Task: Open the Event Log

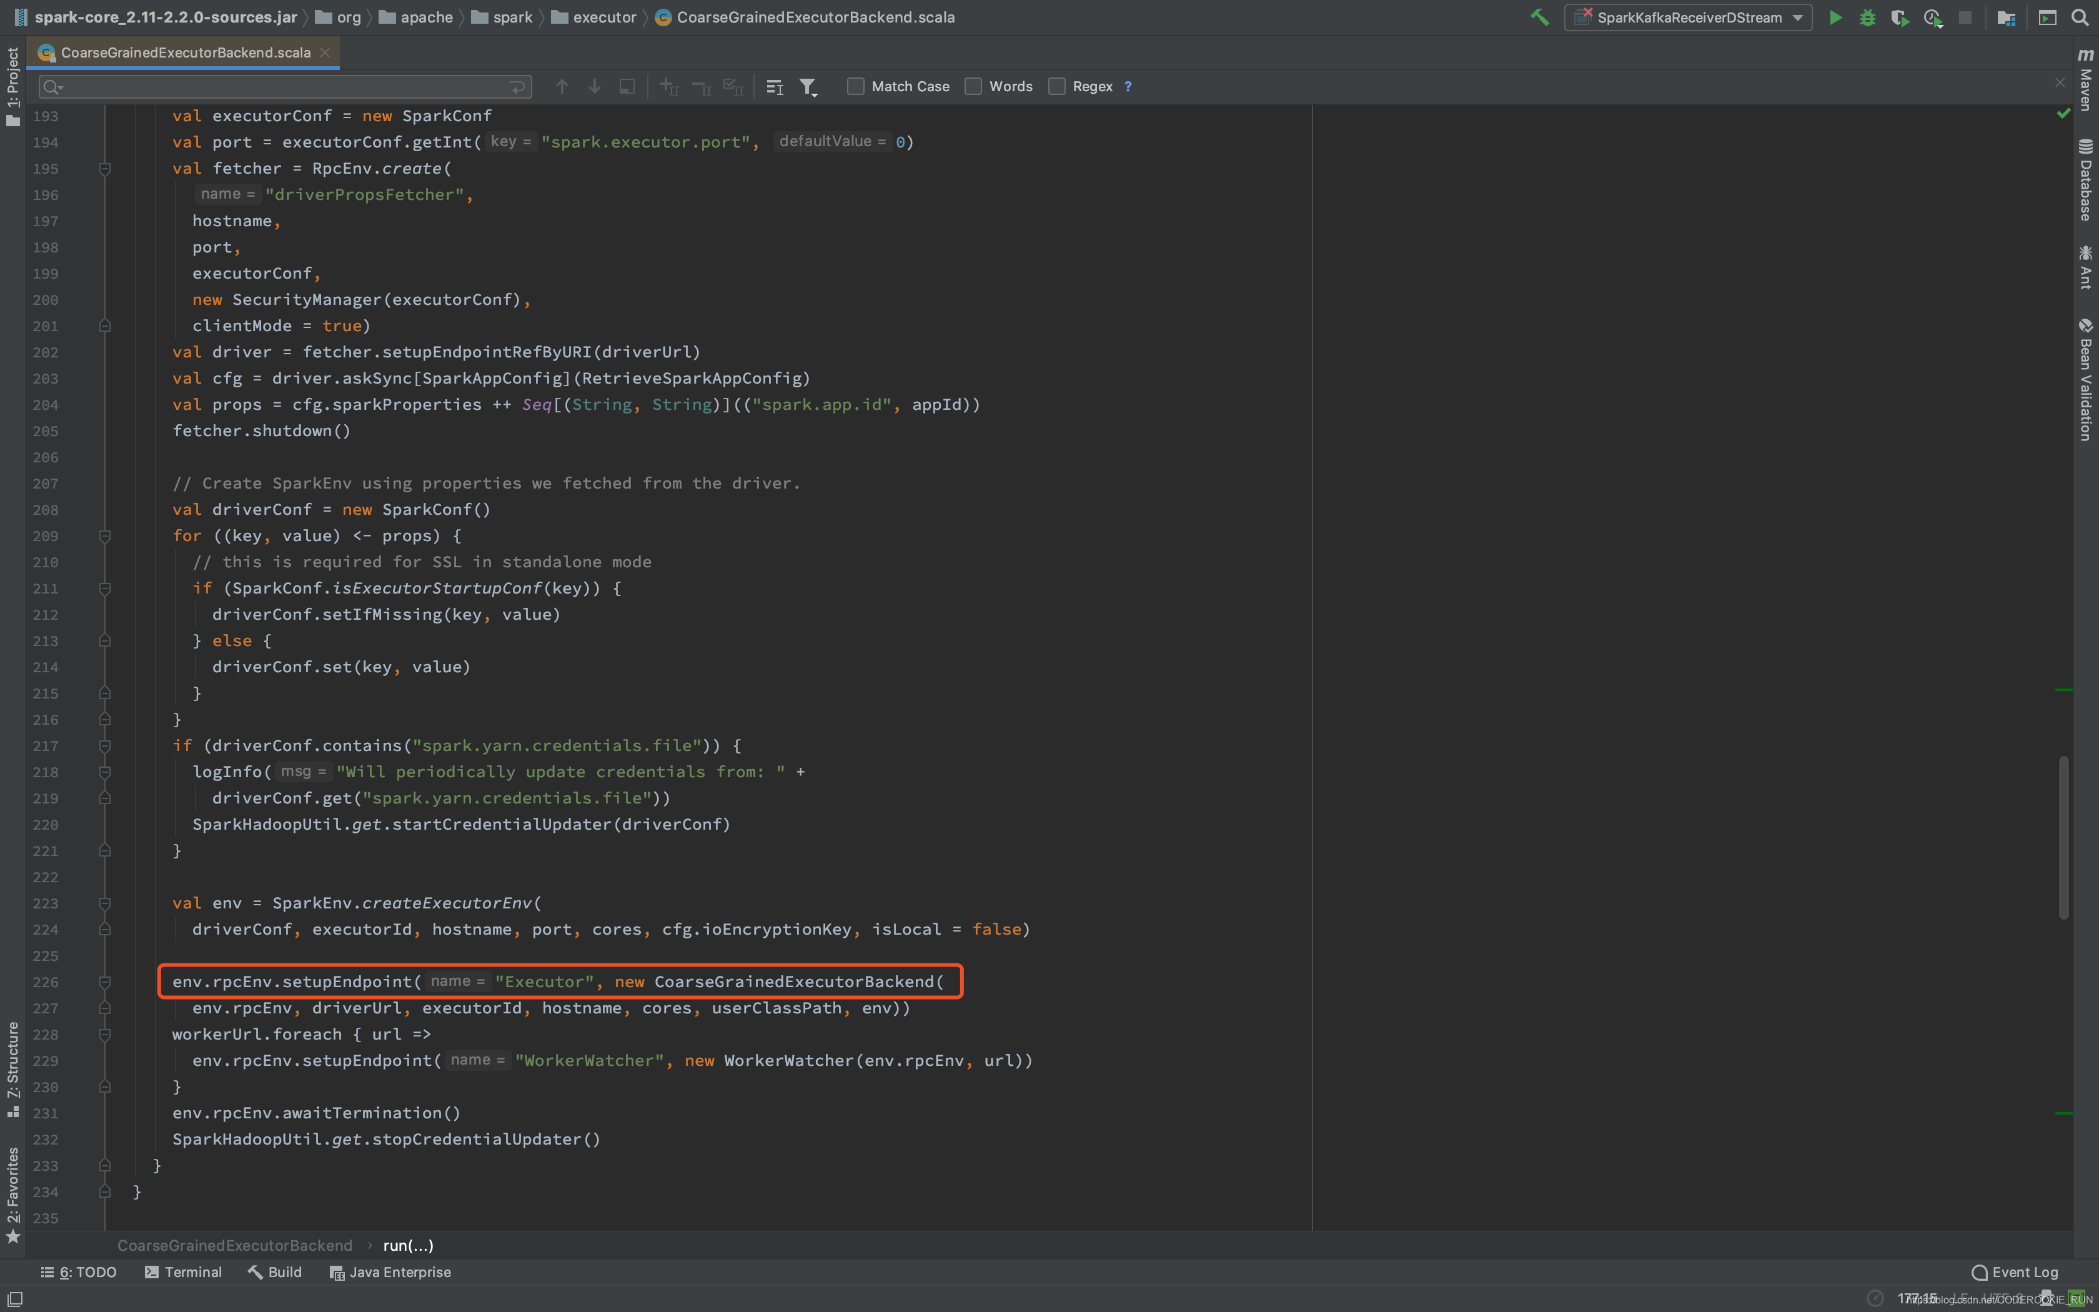Action: (x=2015, y=1272)
